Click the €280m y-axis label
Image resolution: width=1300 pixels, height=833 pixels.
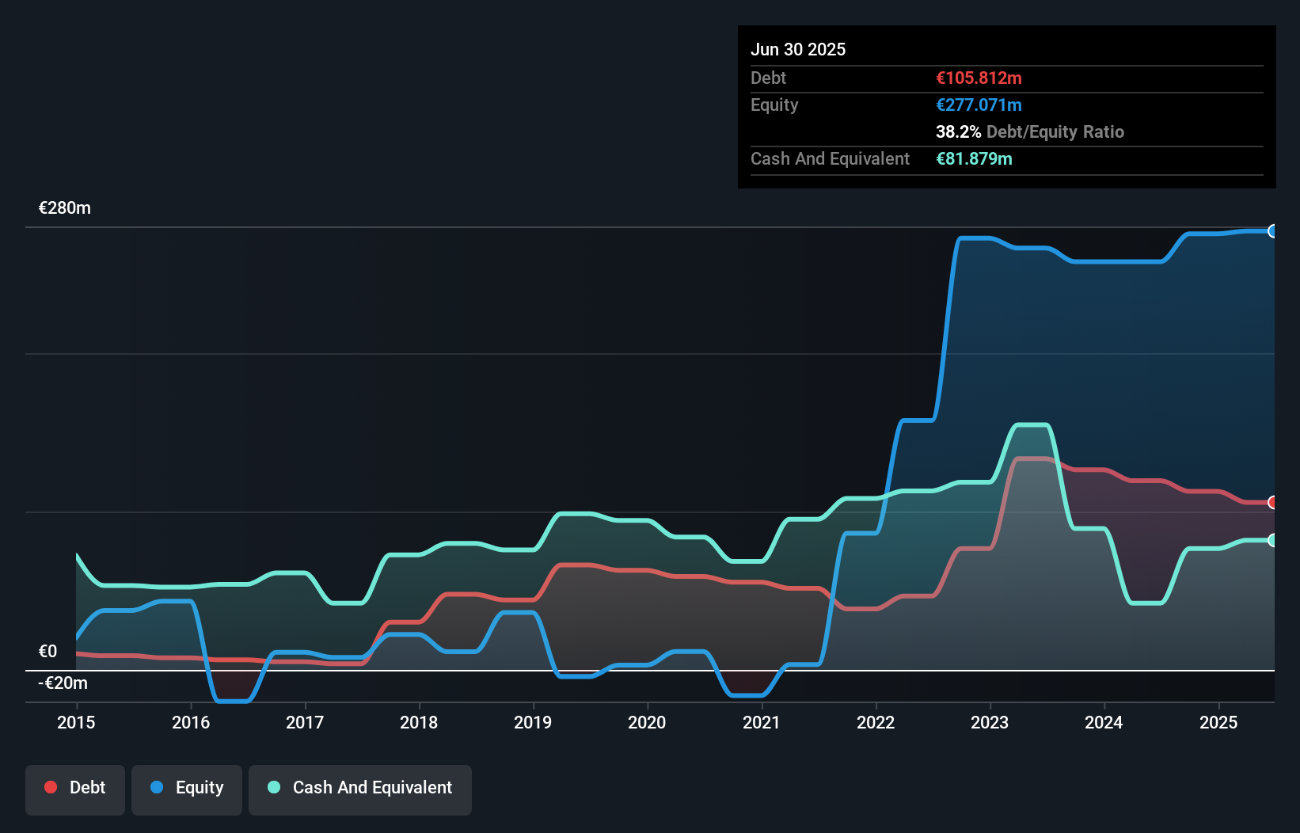click(65, 208)
